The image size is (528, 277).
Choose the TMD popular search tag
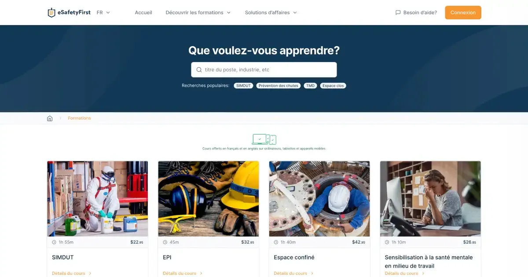click(310, 86)
